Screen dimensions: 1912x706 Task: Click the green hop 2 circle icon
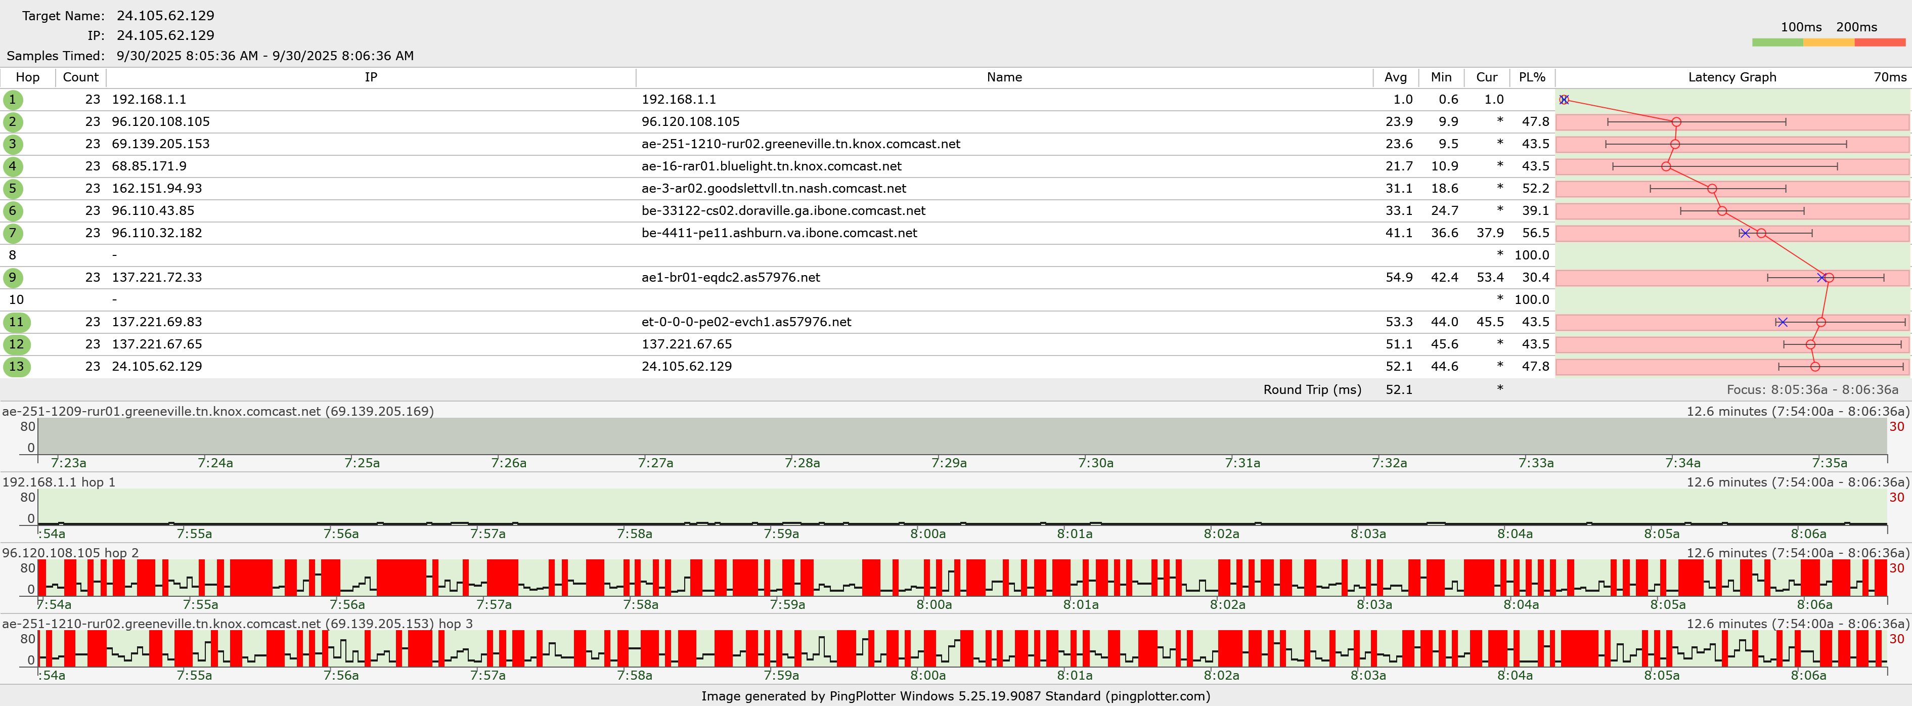point(13,122)
